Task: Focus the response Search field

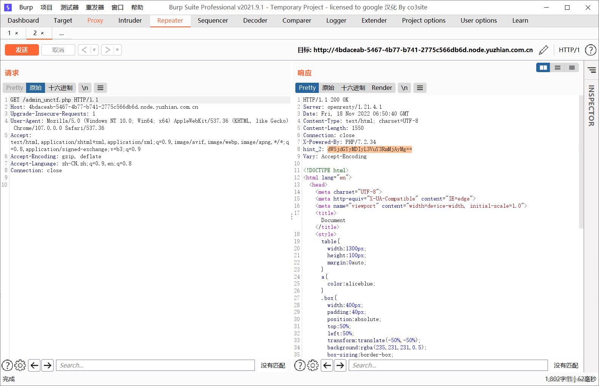Action: click(x=448, y=365)
